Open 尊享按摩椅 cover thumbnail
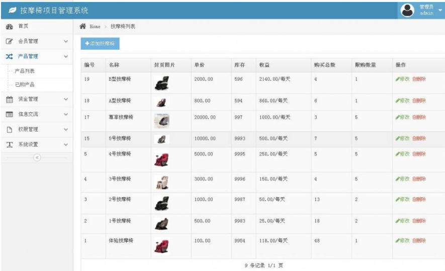 pyautogui.click(x=162, y=120)
